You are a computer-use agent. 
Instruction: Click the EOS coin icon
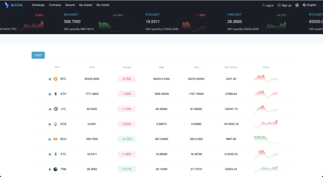(56, 124)
